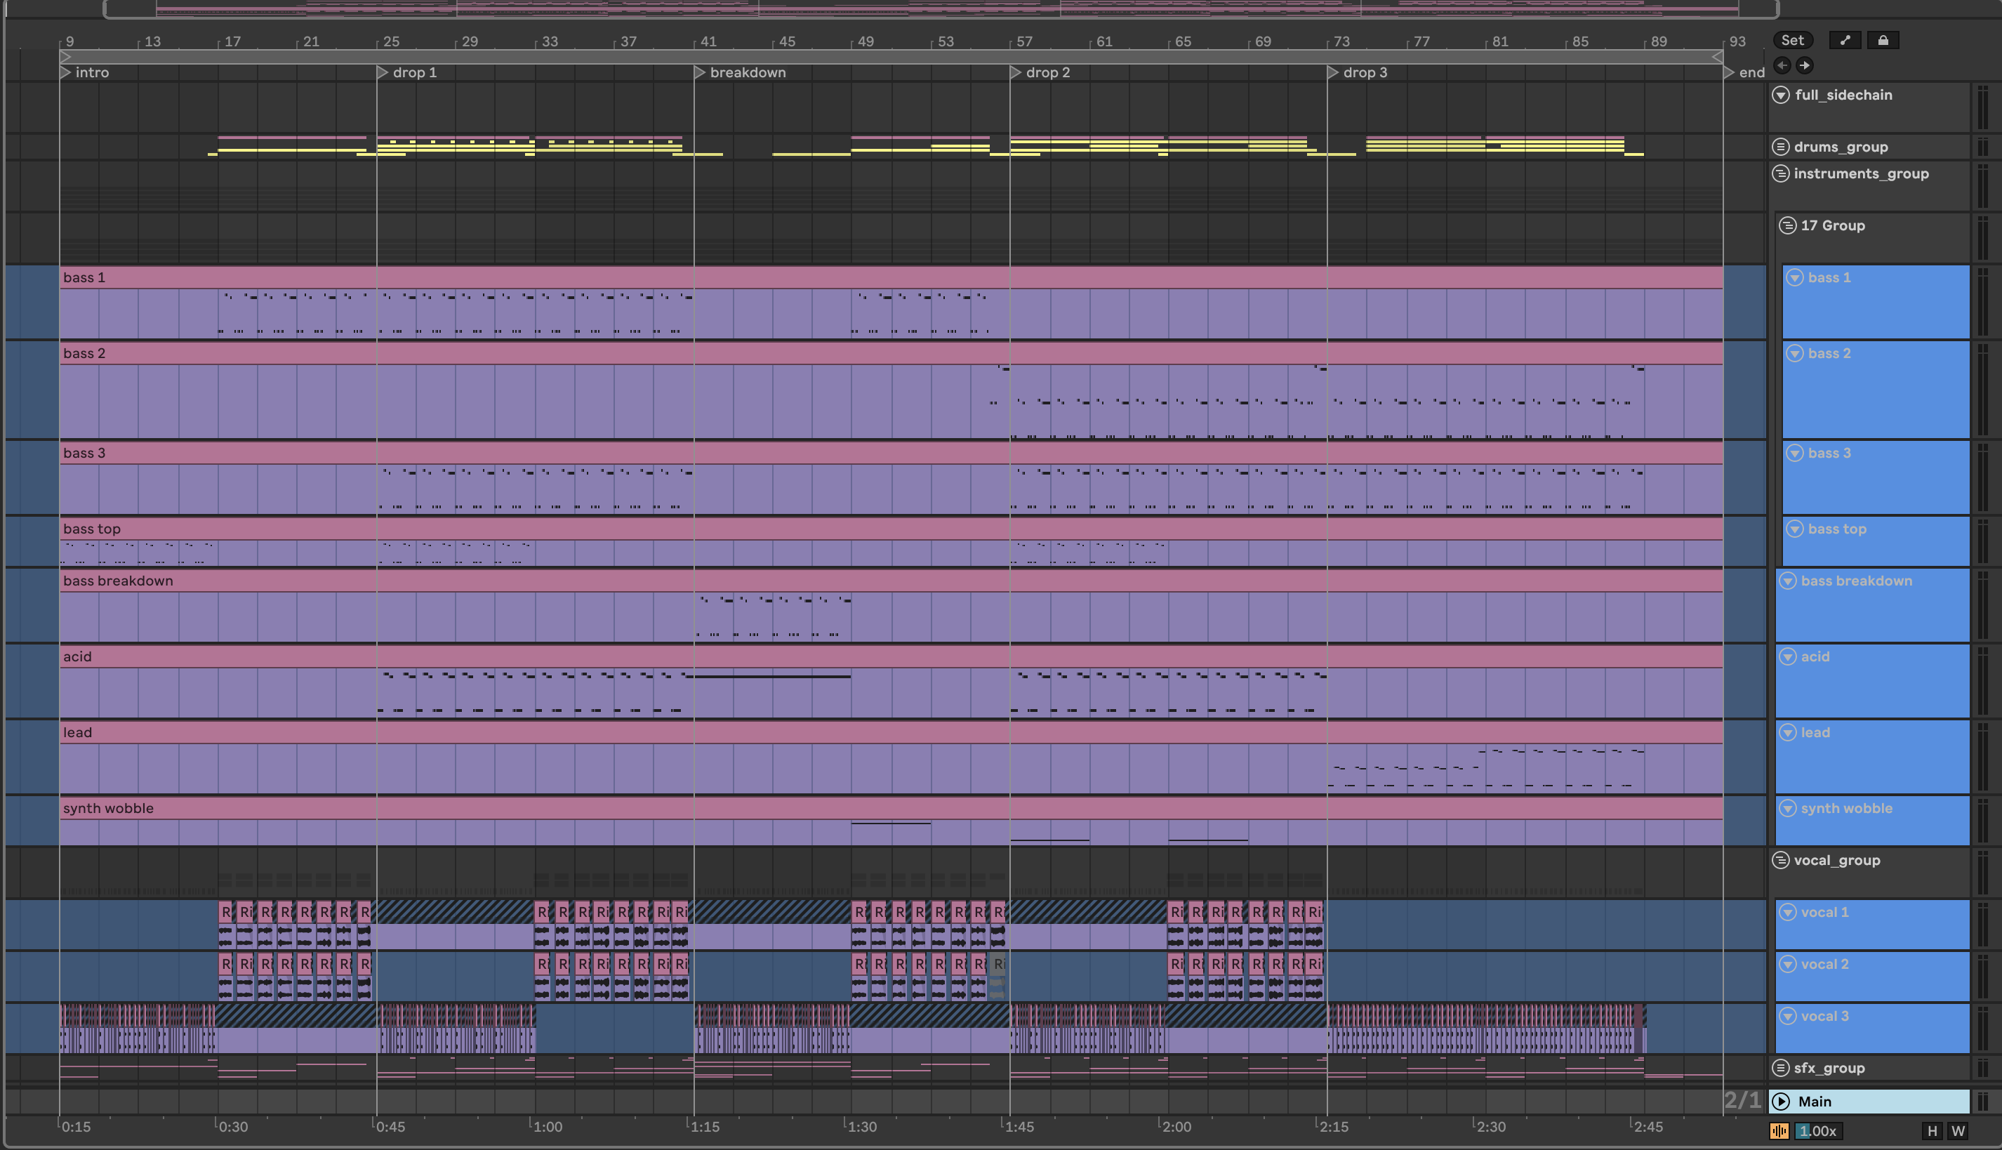Viewport: 2002px width, 1150px height.
Task: Jump to next locator arrow
Action: [1805, 65]
